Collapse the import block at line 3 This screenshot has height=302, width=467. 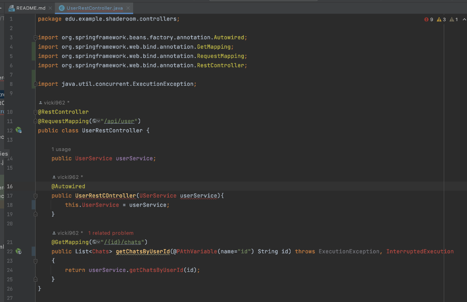tap(36, 37)
